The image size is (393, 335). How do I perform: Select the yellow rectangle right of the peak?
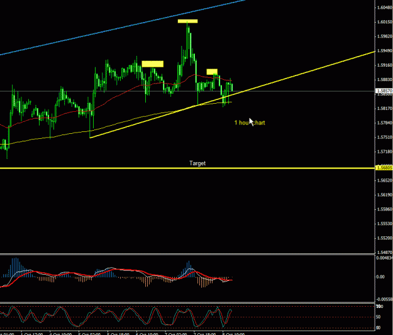212,72
